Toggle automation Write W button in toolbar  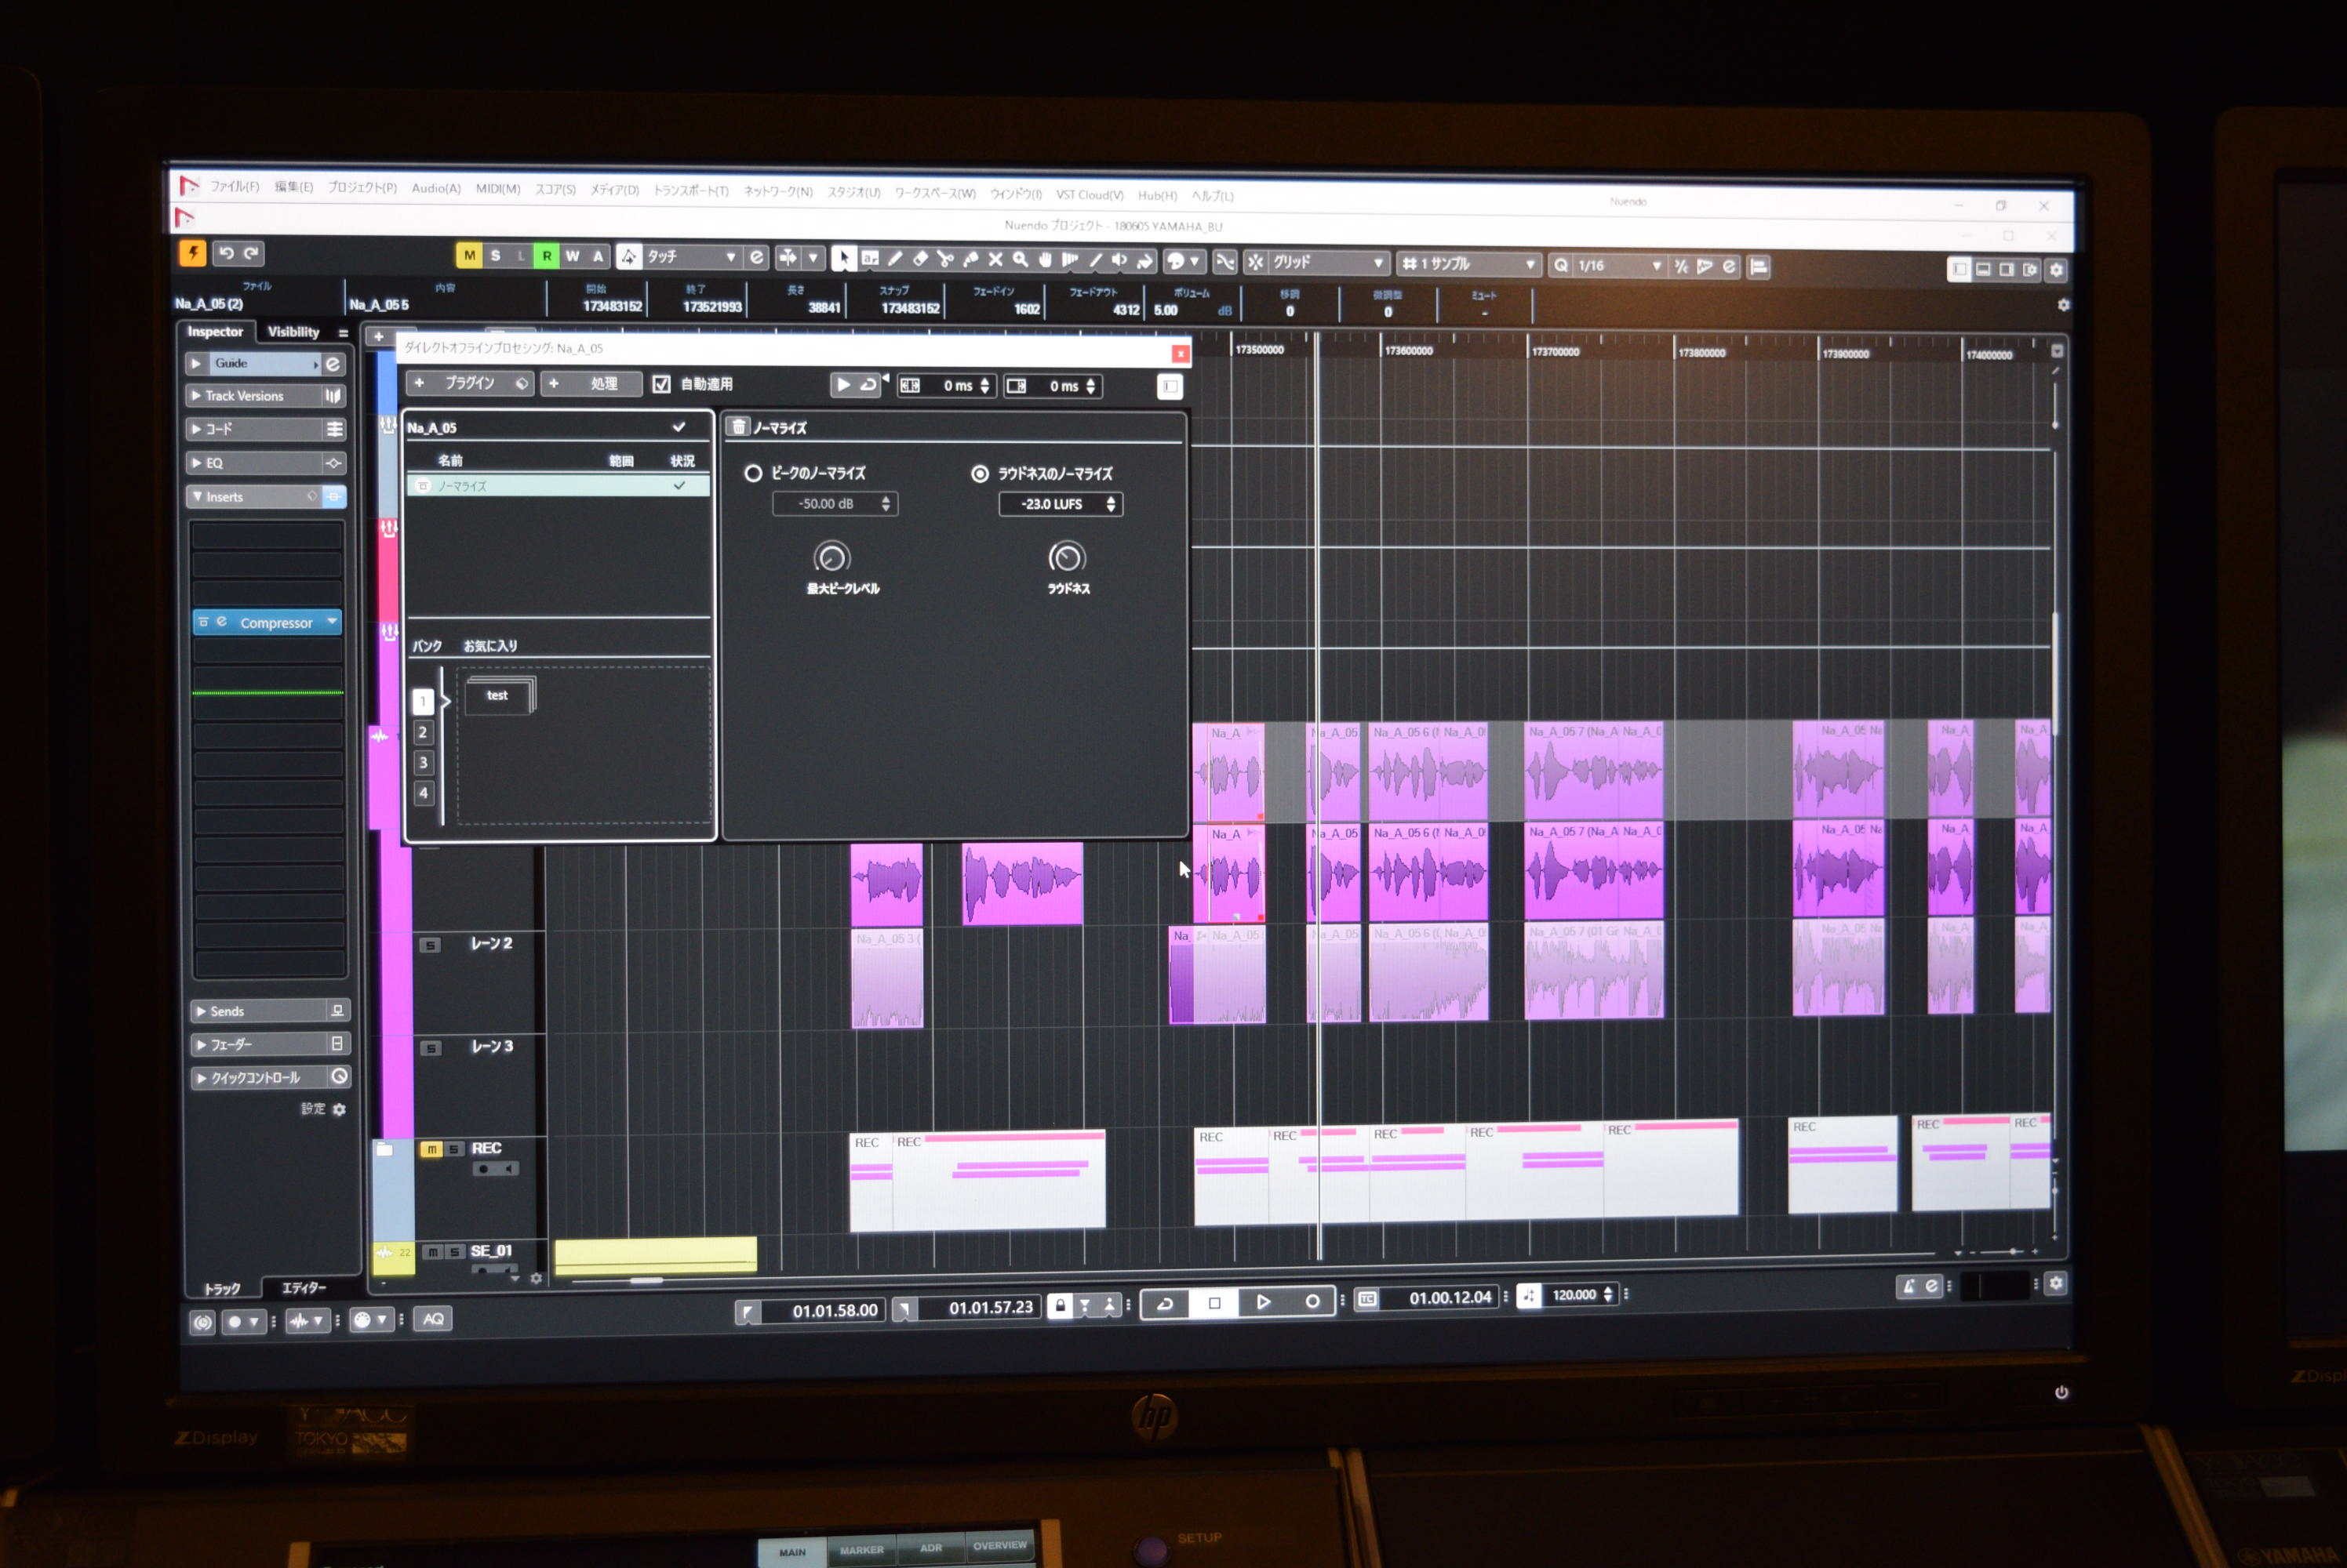pos(573,256)
